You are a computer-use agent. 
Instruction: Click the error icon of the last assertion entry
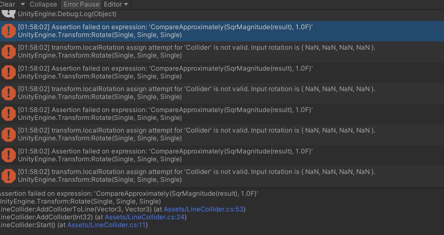pos(8,155)
